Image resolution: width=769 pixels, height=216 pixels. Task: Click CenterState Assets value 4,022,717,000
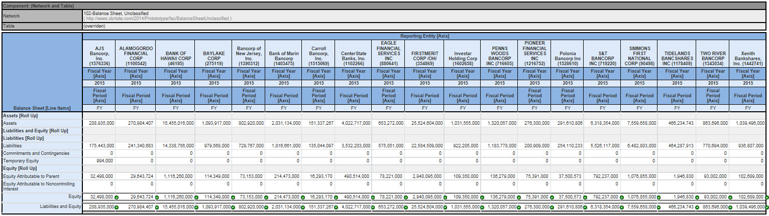(x=356, y=123)
